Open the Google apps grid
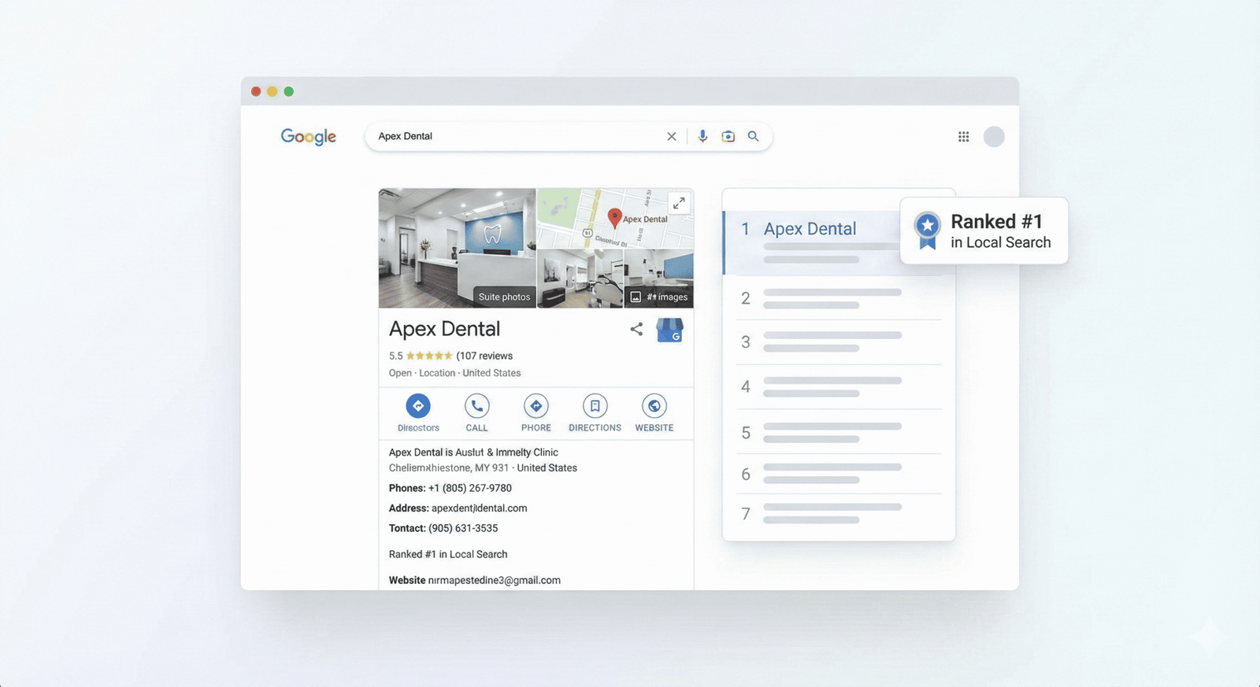The width and height of the screenshot is (1260, 687). (x=963, y=137)
